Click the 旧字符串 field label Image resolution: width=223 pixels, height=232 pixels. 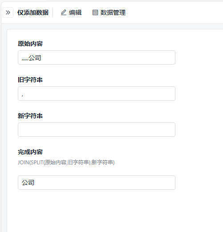click(x=30, y=80)
